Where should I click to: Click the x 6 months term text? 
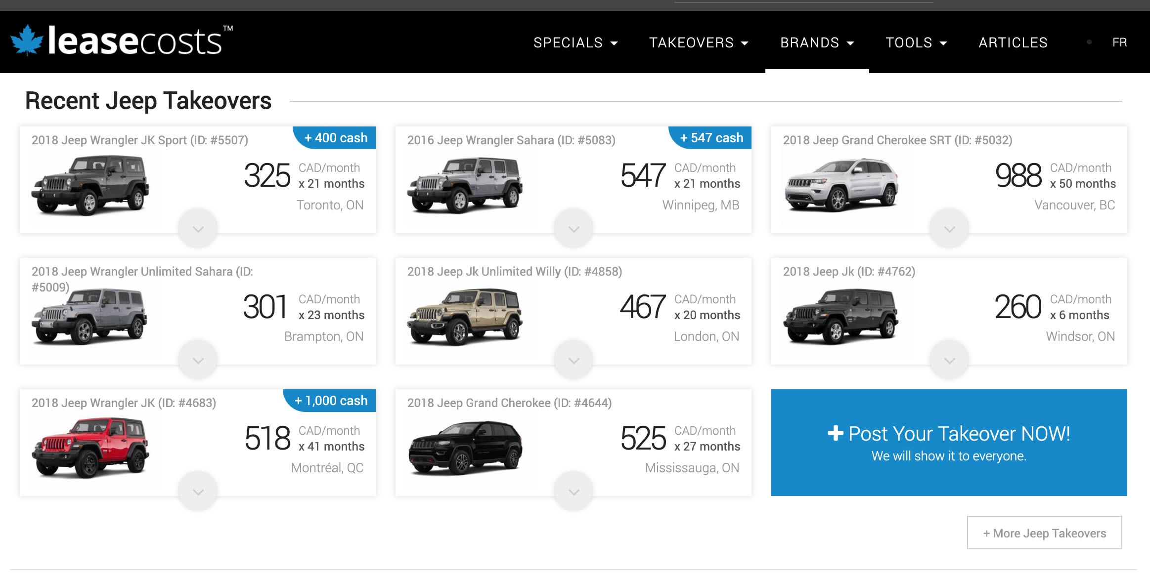click(1080, 315)
